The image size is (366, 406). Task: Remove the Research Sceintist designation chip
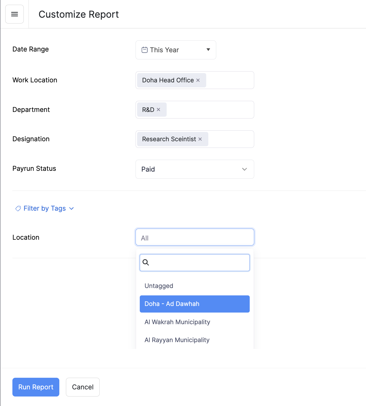click(x=200, y=139)
